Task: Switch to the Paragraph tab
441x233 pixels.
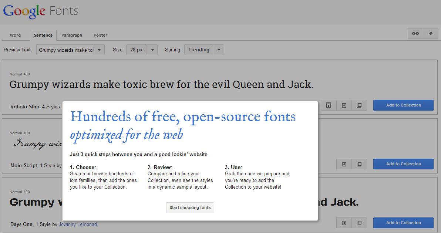Action: click(71, 35)
